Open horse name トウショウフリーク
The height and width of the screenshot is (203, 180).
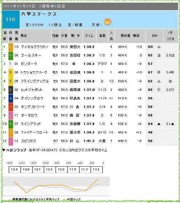pos(34,72)
